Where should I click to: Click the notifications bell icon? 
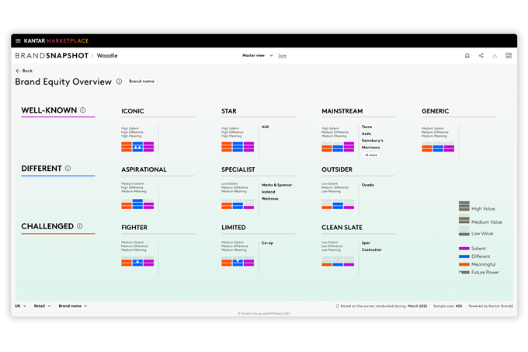pyautogui.click(x=467, y=56)
